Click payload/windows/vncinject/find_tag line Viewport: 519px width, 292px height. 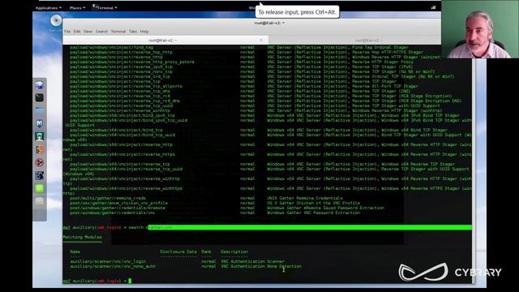tap(239, 47)
